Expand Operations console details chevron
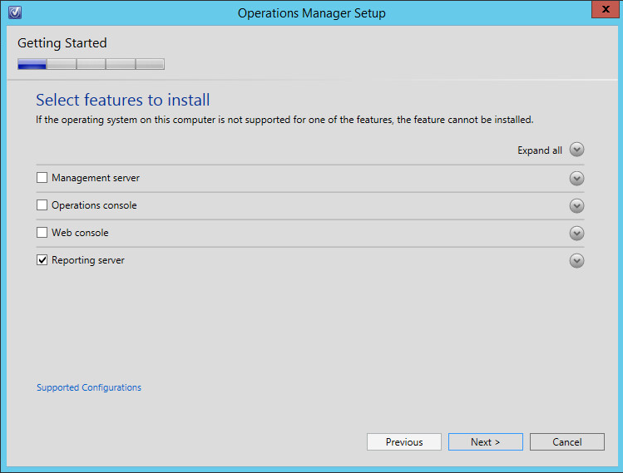The image size is (623, 473). [576, 205]
